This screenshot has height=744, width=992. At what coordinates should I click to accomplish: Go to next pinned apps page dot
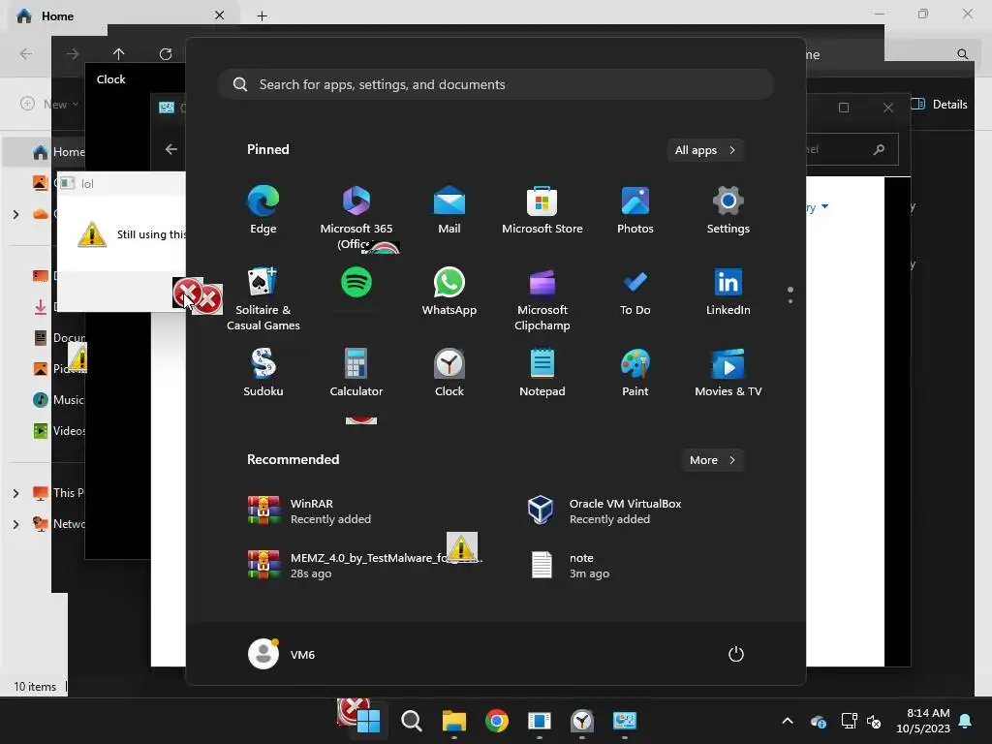790,301
